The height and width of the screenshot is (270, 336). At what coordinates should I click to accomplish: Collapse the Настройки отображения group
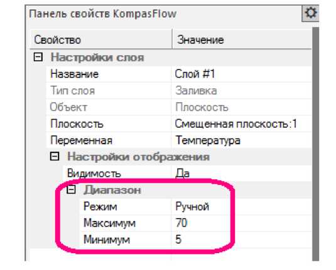(x=55, y=157)
